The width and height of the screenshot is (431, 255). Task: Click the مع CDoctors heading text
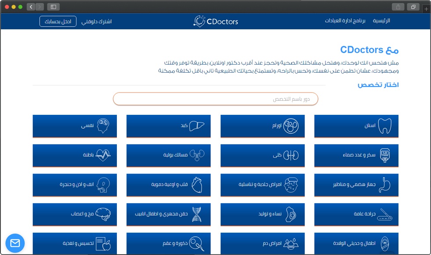(369, 50)
